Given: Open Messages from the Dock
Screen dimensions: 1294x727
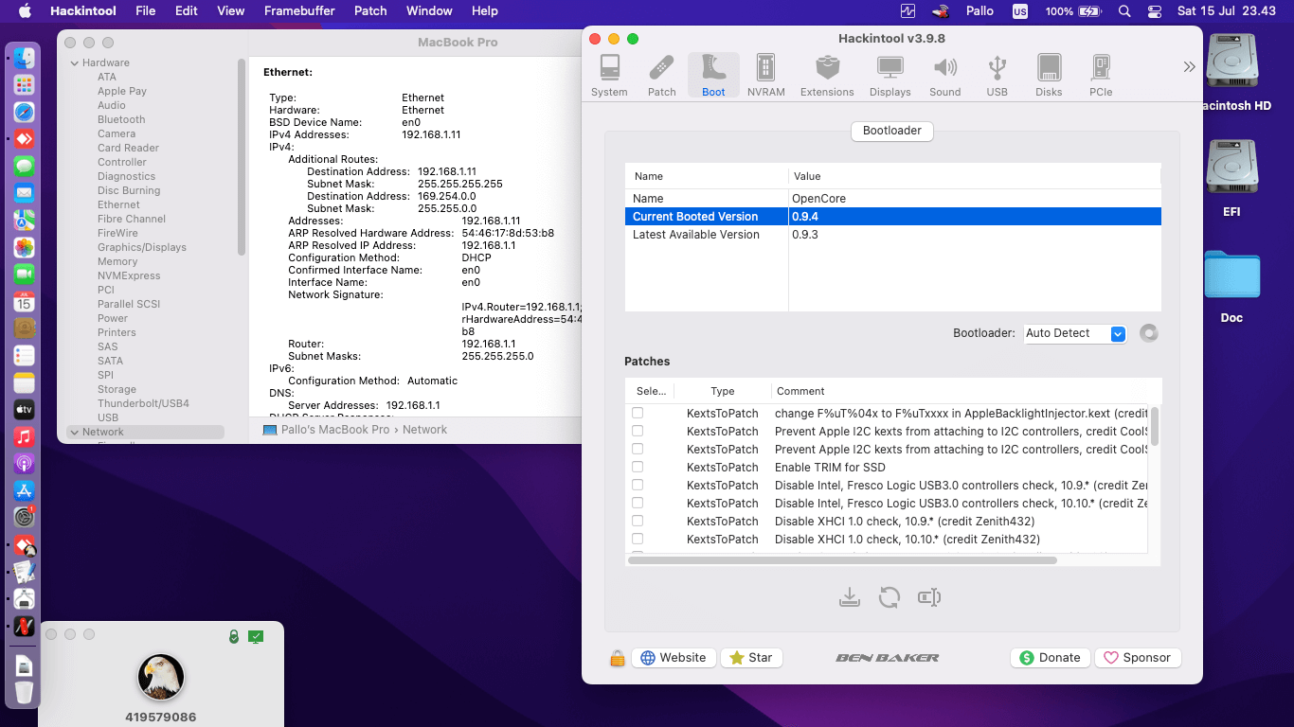Looking at the screenshot, I should tap(25, 167).
